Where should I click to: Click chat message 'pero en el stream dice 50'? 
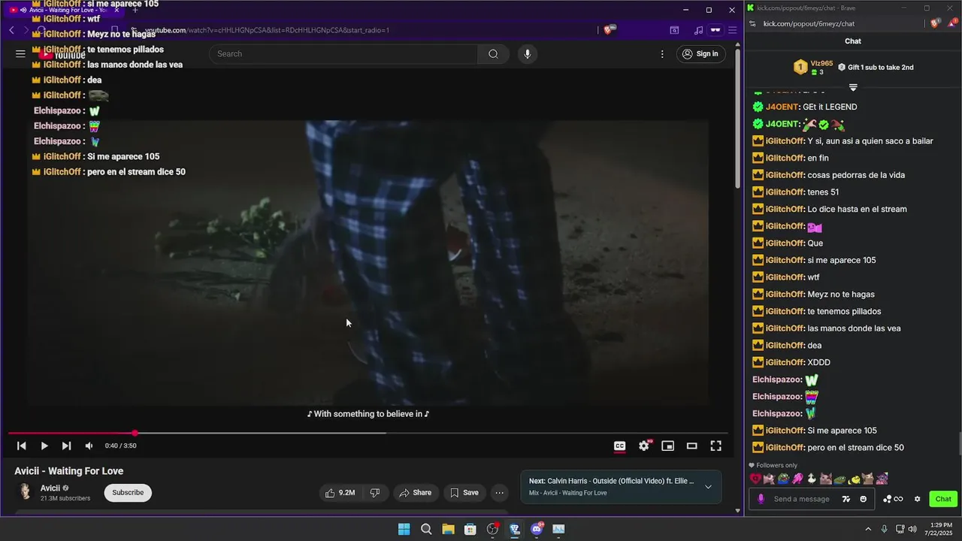[x=855, y=448]
